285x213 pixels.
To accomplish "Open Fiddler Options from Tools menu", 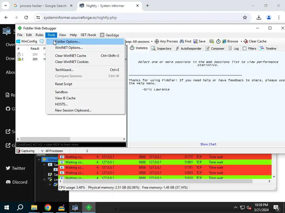I will [85, 42].
